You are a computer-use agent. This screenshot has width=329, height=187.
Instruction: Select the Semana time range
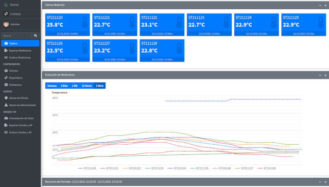[x=52, y=86]
